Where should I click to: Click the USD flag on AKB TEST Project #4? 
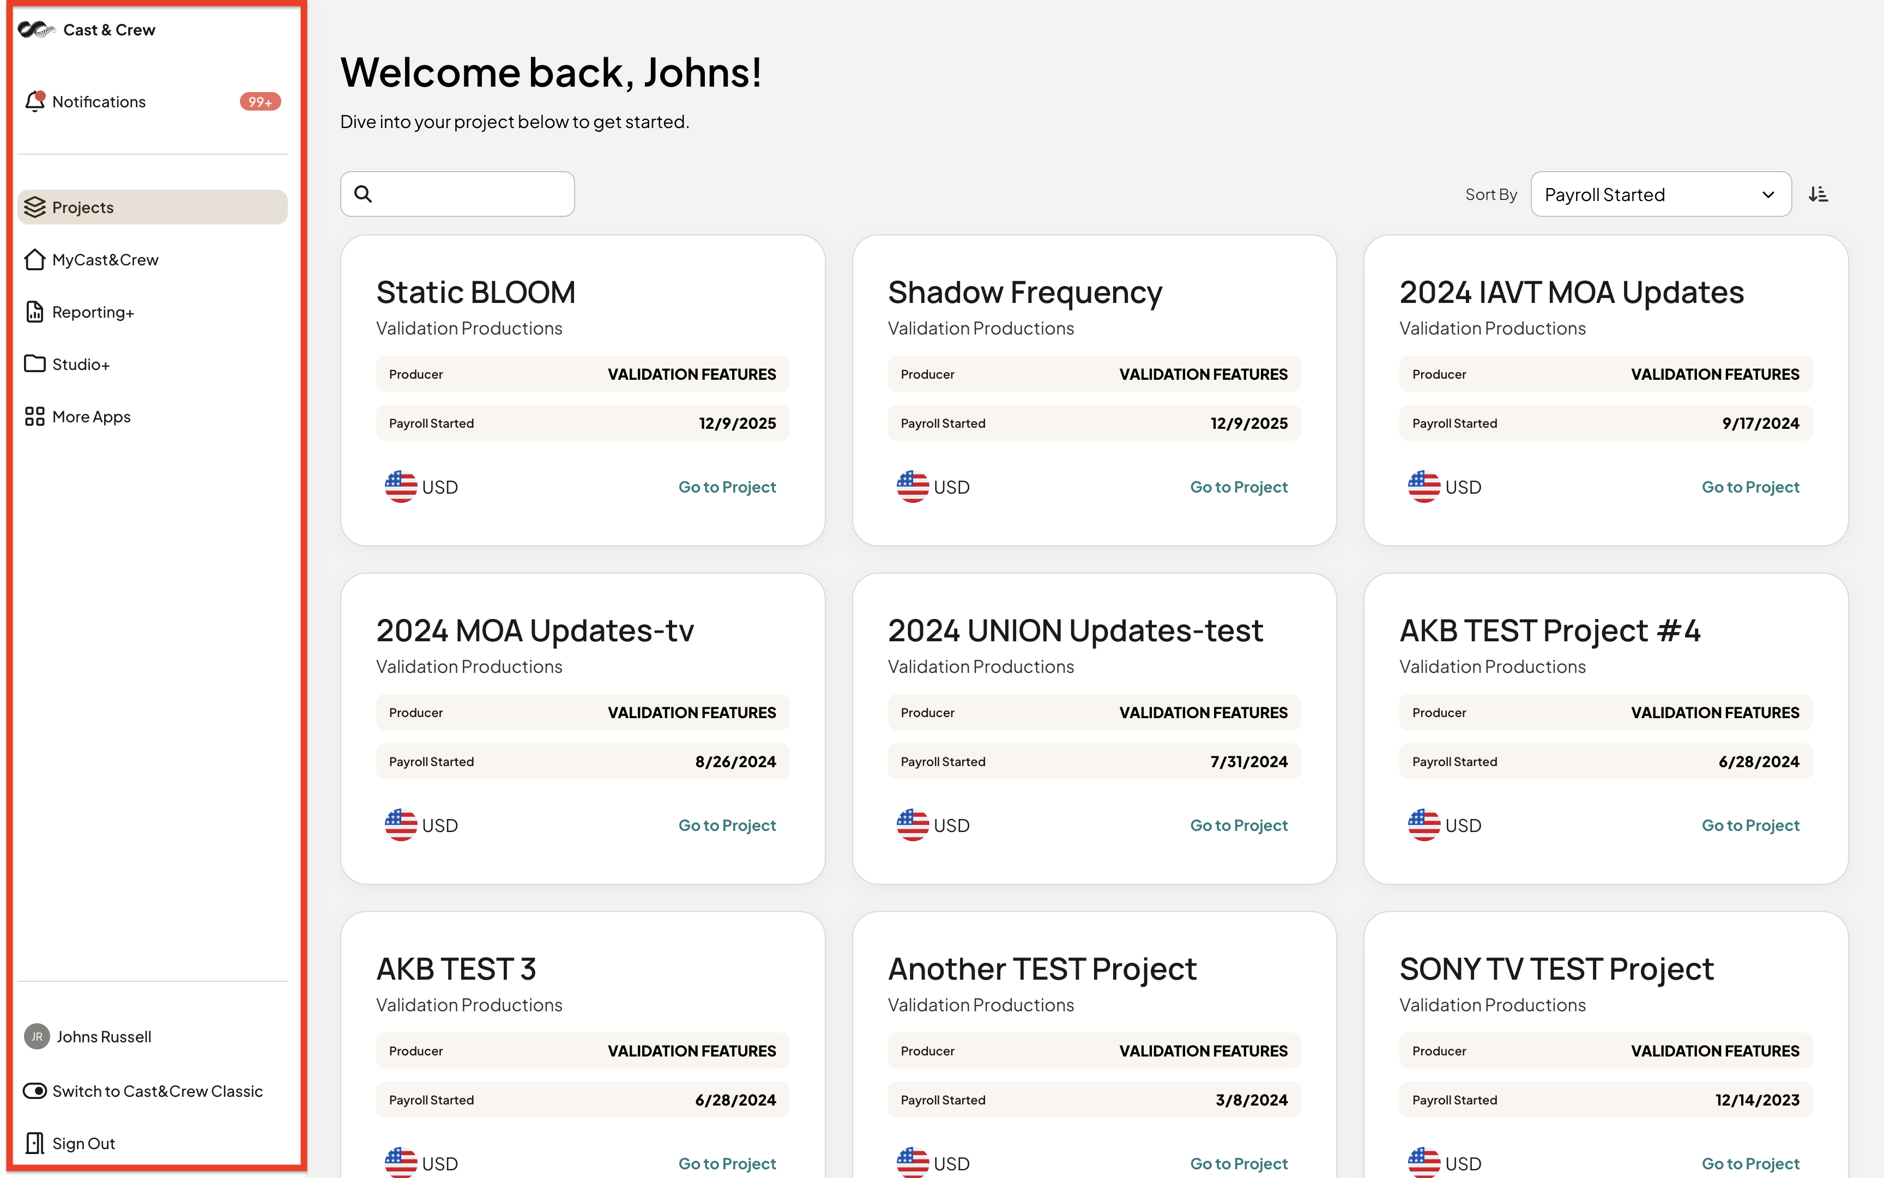(1423, 825)
